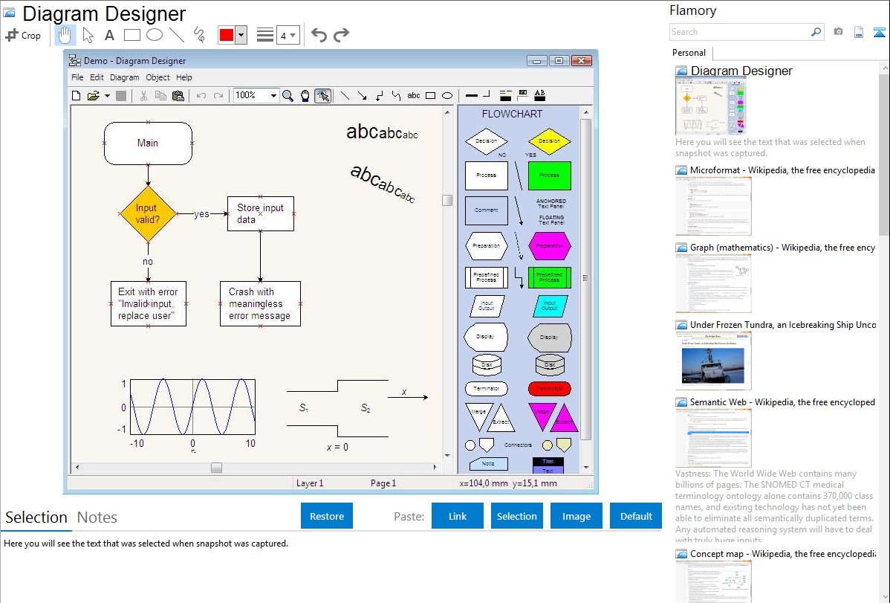Click the red annotation color swatch
890x603 pixels.
coord(227,35)
